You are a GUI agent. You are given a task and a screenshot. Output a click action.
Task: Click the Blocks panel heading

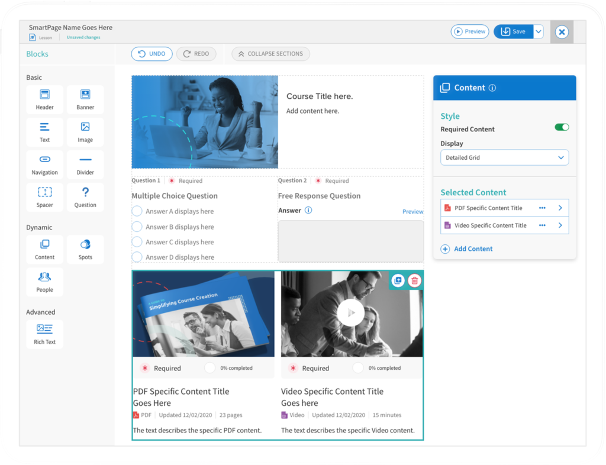37,54
